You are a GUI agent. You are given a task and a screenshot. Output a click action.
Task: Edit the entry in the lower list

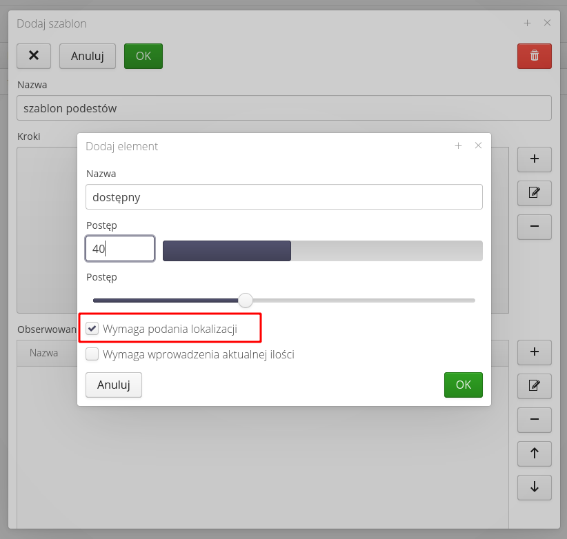(534, 385)
